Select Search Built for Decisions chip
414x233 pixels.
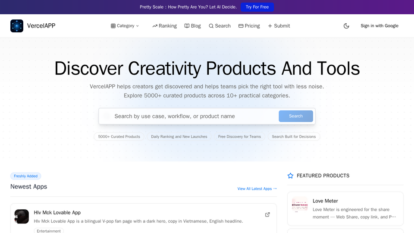coord(294,137)
